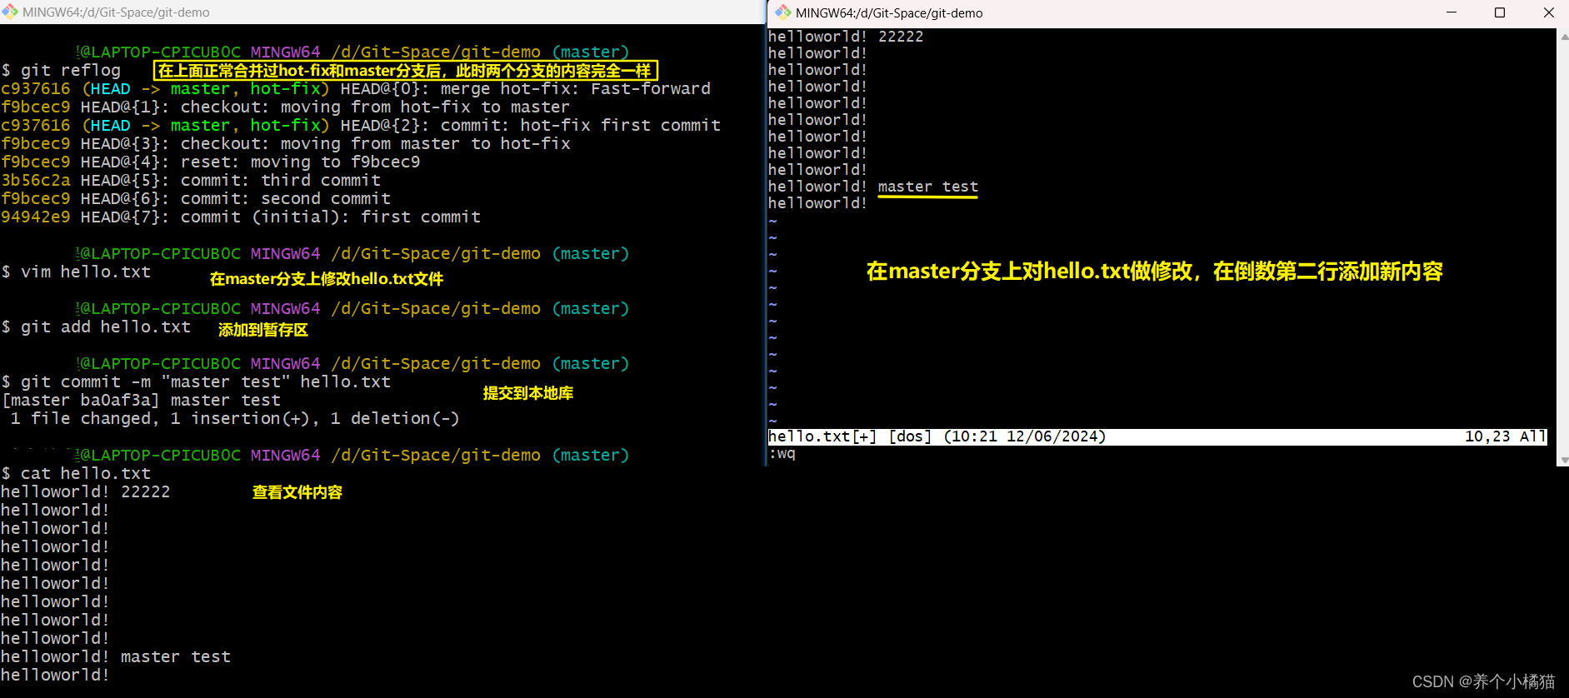1569x698 pixels.
Task: Click 'master test' text in vim editor
Action: (927, 187)
